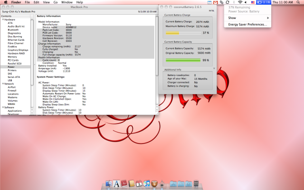Select Serial-ATA in sidebar
The width and height of the screenshot is (304, 190).
click(x=14, y=77)
